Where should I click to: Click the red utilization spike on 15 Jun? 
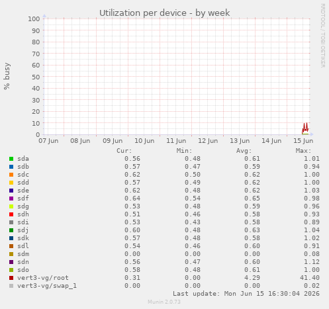[305, 128]
